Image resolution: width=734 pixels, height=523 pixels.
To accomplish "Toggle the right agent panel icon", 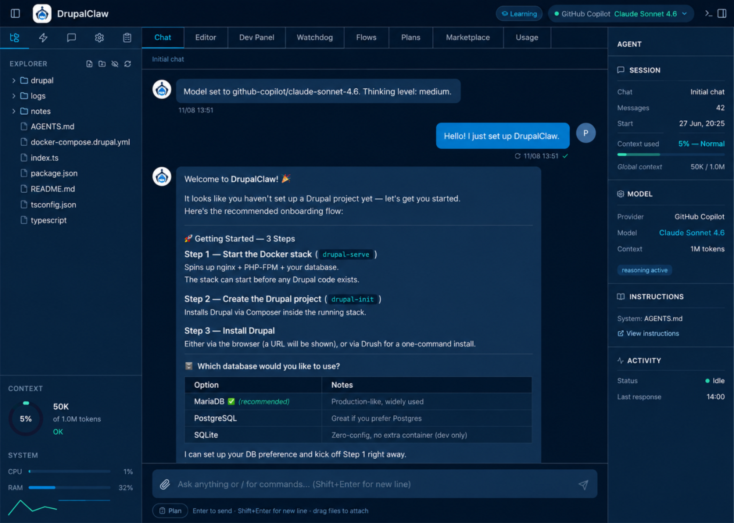I will pos(722,14).
